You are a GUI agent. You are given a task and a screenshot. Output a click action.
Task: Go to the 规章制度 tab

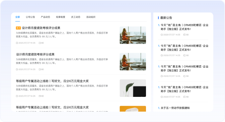pos(61,17)
